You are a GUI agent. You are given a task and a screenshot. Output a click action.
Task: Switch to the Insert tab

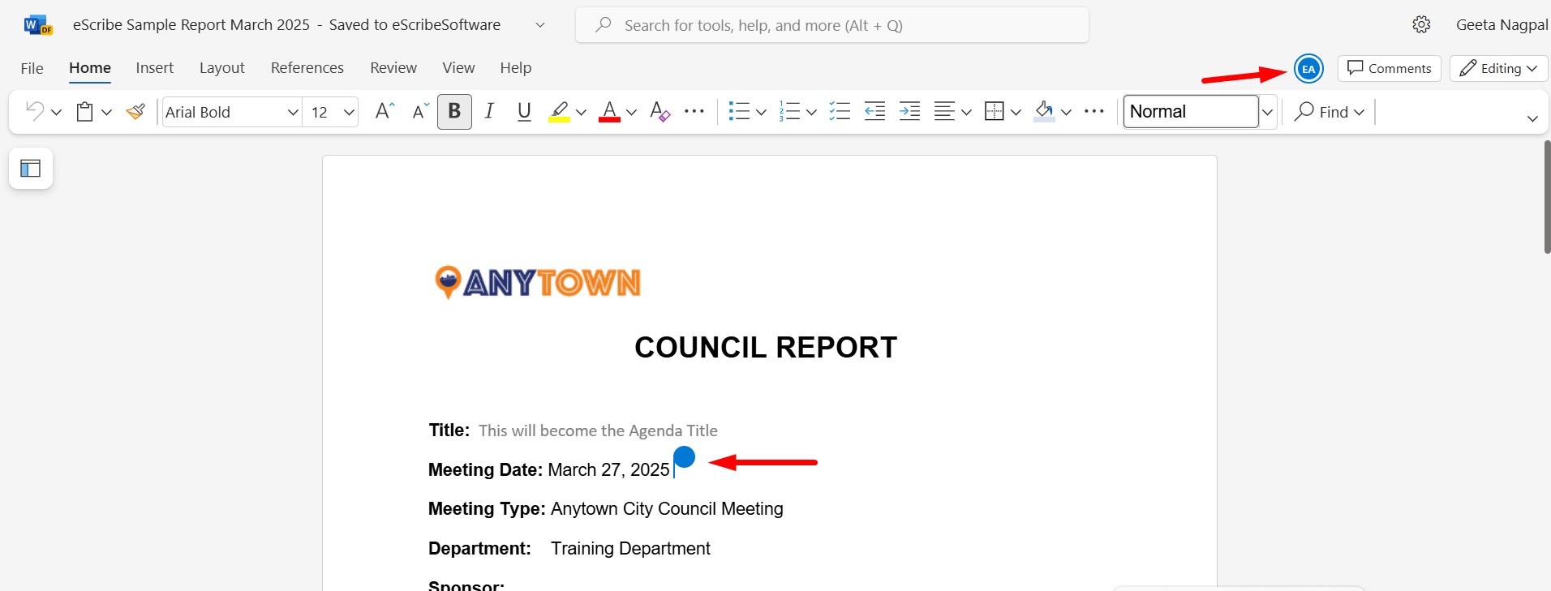click(x=154, y=68)
